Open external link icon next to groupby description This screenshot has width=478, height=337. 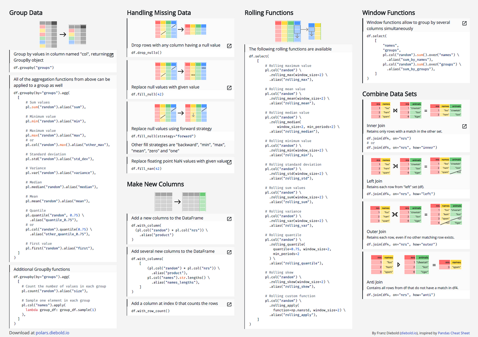pyautogui.click(x=111, y=55)
